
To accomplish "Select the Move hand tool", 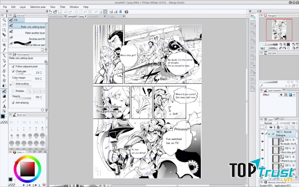I will (4, 25).
